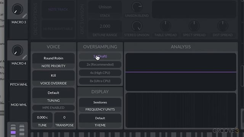Click the Macro 3 label
The height and width of the screenshot is (137, 244).
tap(19, 22)
